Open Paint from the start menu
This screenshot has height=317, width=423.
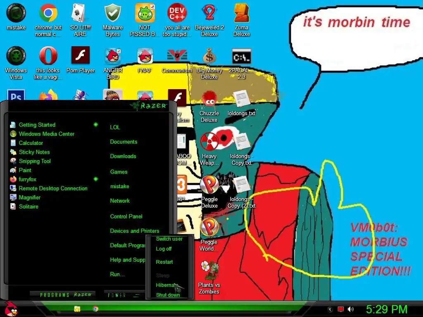(x=21, y=170)
